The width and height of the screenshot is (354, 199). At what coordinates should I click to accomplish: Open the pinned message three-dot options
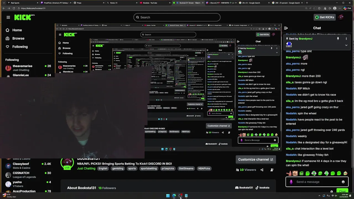[346, 39]
